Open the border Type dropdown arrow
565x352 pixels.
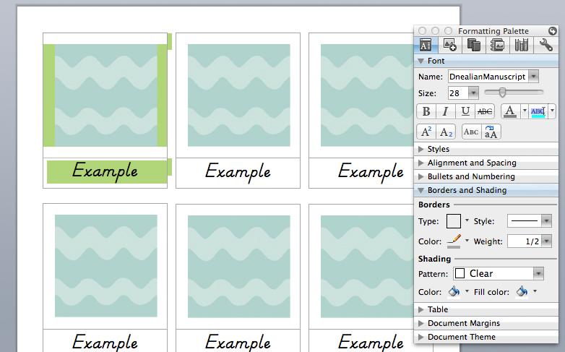coord(467,220)
